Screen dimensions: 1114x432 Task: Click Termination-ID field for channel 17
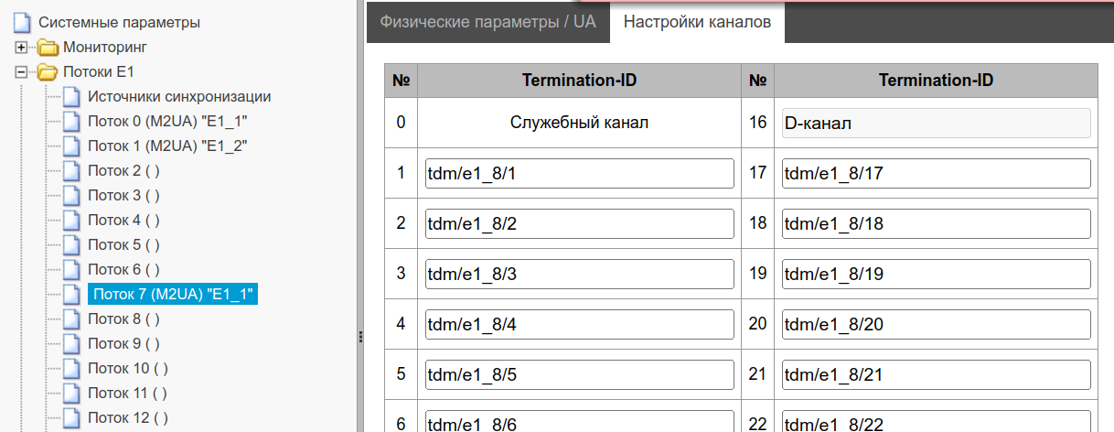click(936, 173)
